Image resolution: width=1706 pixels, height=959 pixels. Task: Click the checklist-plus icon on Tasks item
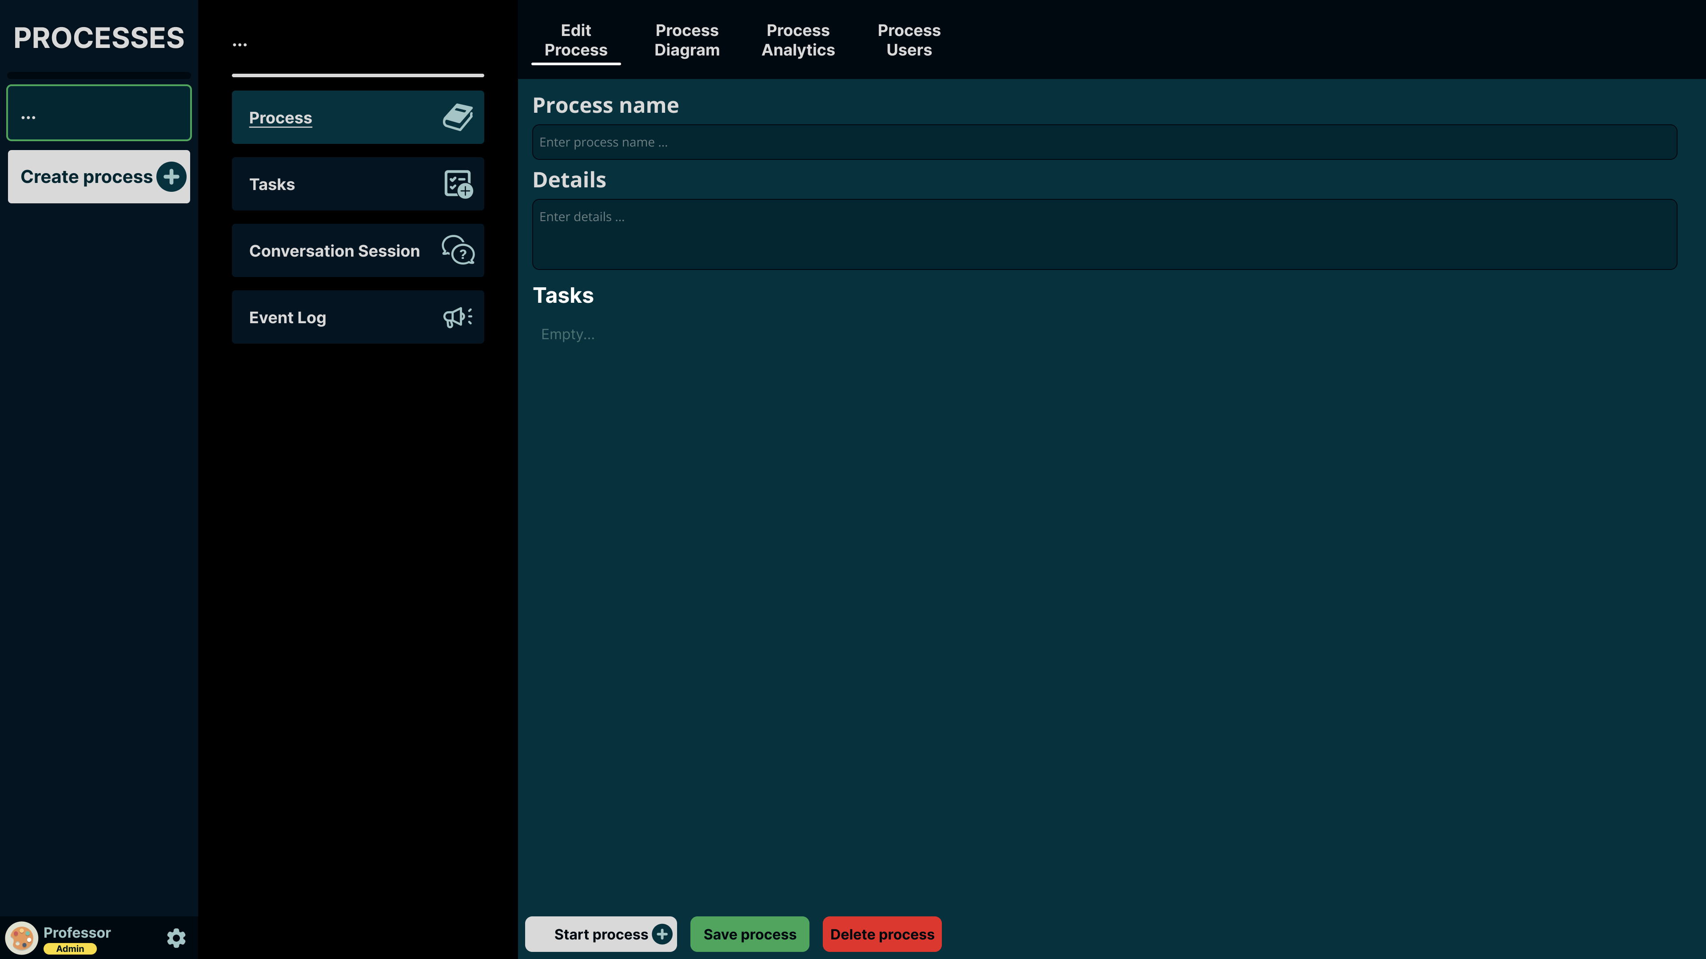pyautogui.click(x=458, y=184)
